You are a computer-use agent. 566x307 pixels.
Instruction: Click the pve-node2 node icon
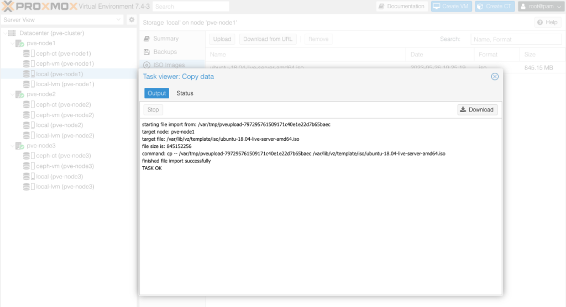pos(20,94)
